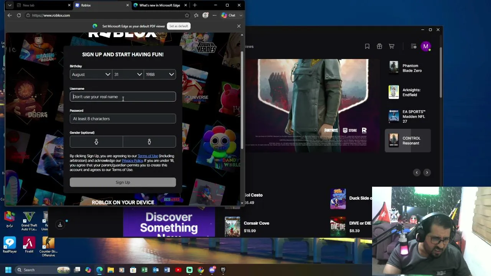491x276 pixels.
Task: Select Counter-Strike Offensive desktop shortcut
Action: click(48, 247)
